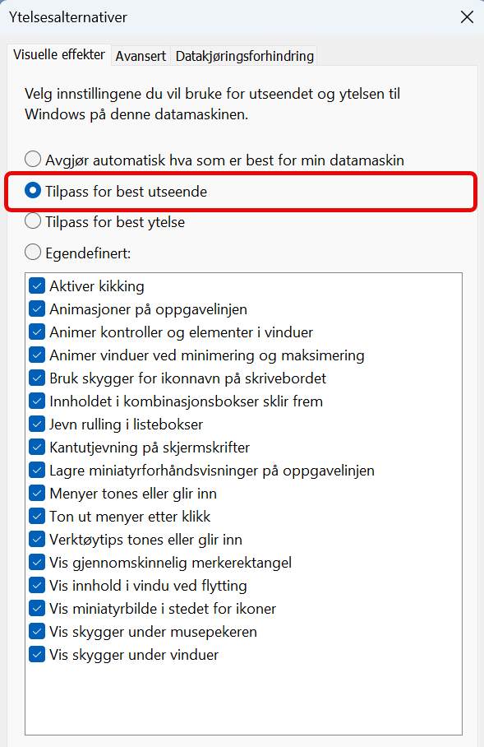Disable 'Aktiver kikking'
The image size is (484, 747).
(37, 286)
